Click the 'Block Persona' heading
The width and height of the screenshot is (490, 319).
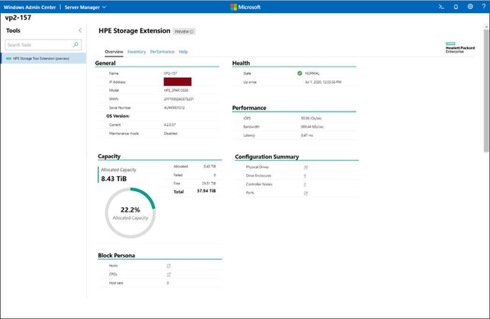[x=117, y=255]
